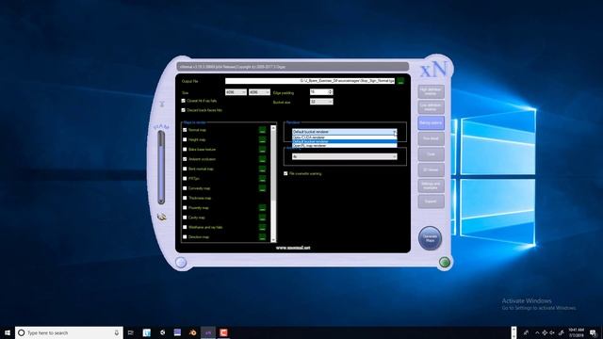This screenshot has height=339, width=603.
Task: Click the green round button at xNormal bottom-right
Action: click(x=445, y=262)
